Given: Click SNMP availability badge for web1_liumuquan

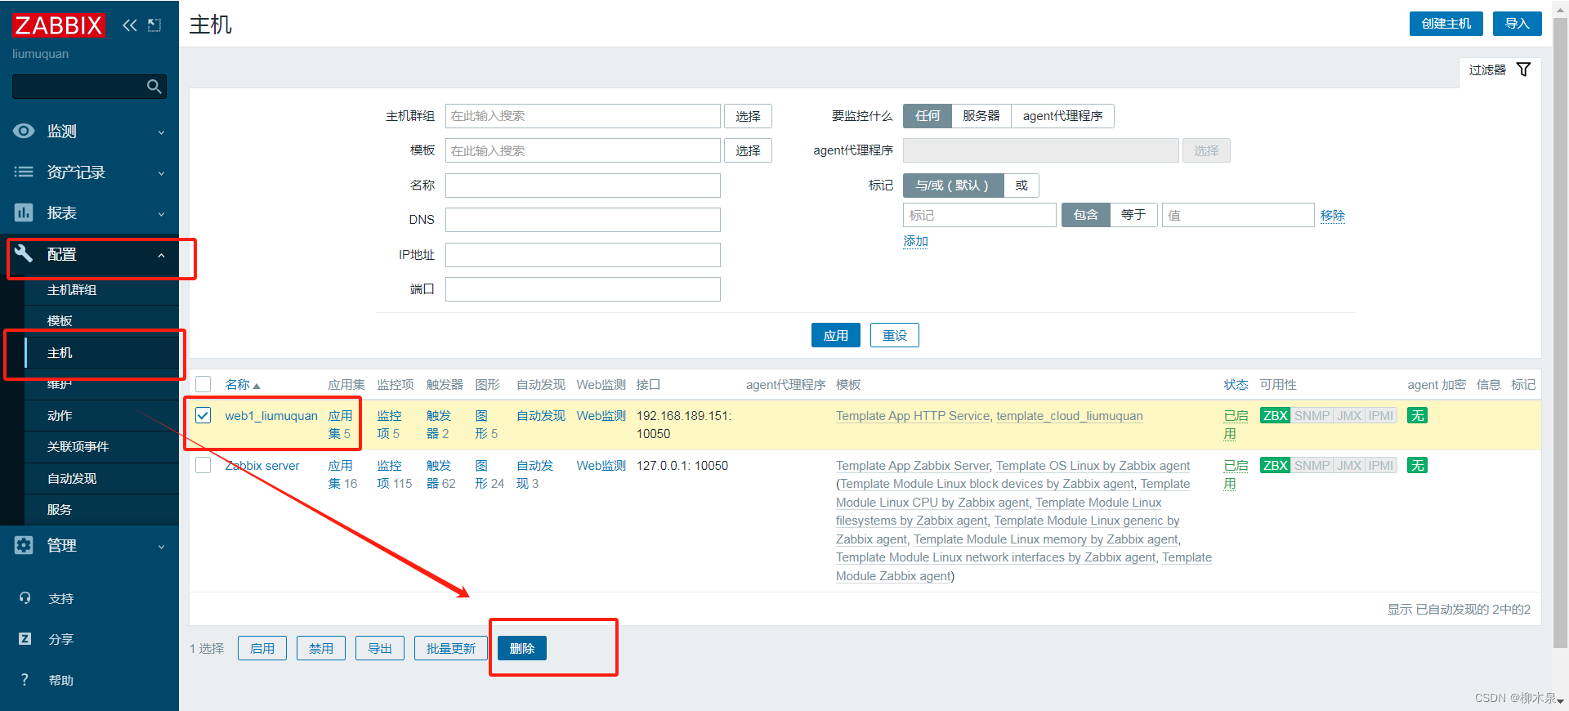Looking at the screenshot, I should [1312, 415].
